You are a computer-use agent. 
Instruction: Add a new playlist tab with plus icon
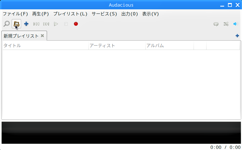(237, 36)
